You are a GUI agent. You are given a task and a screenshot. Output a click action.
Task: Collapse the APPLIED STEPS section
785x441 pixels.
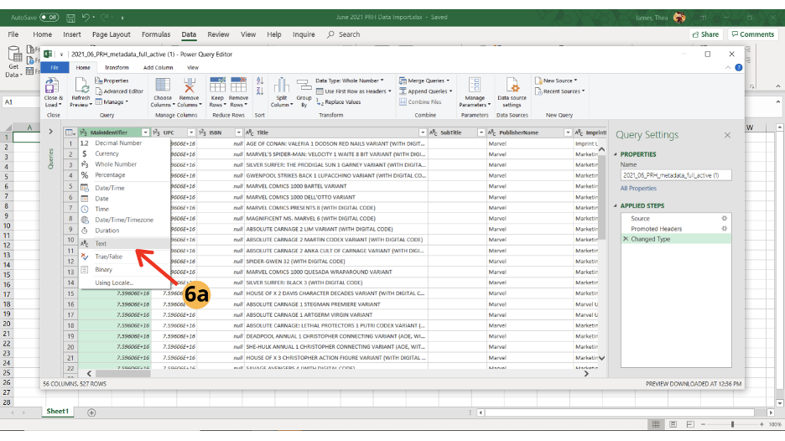(616, 205)
